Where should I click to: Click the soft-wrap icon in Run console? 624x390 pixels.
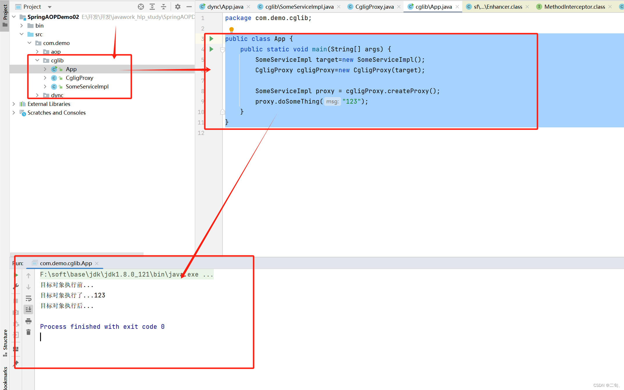pyautogui.click(x=28, y=298)
